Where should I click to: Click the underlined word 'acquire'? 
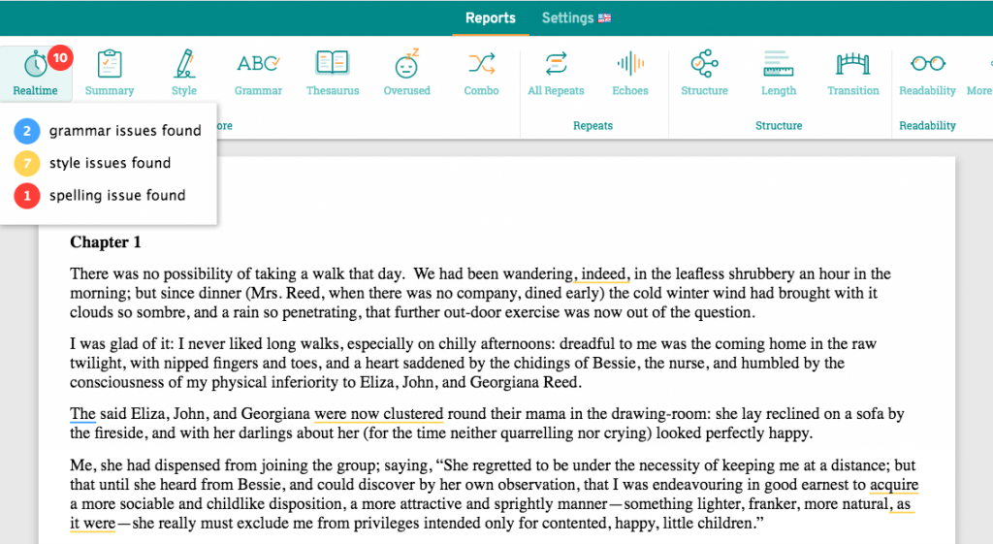click(x=893, y=485)
